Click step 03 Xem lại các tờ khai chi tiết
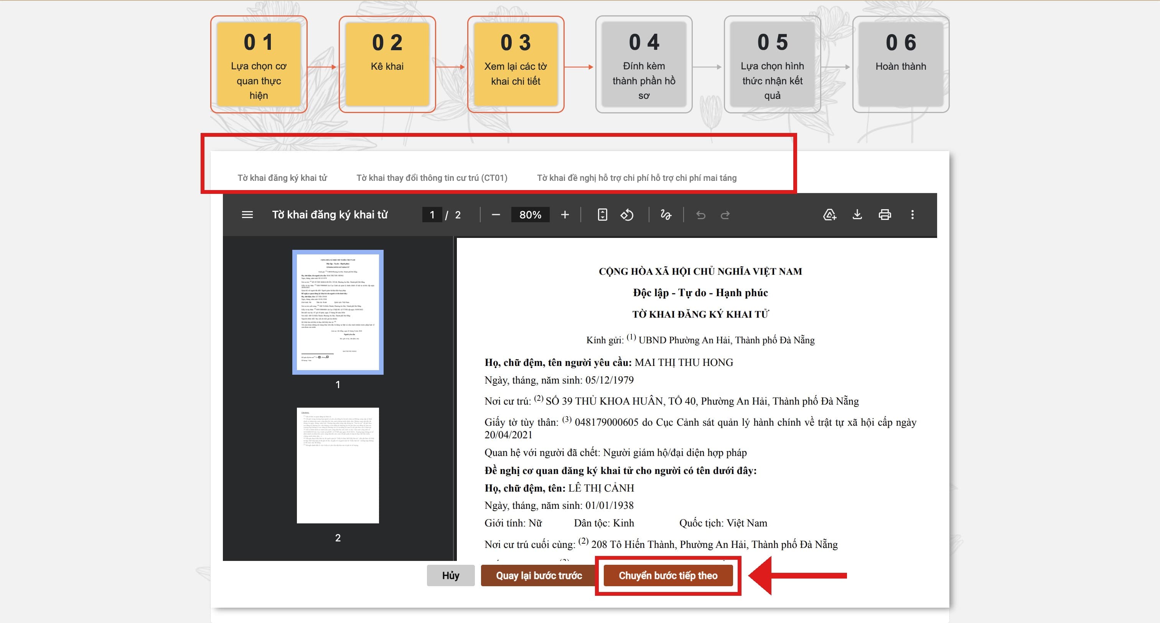The height and width of the screenshot is (623, 1160). tap(516, 64)
